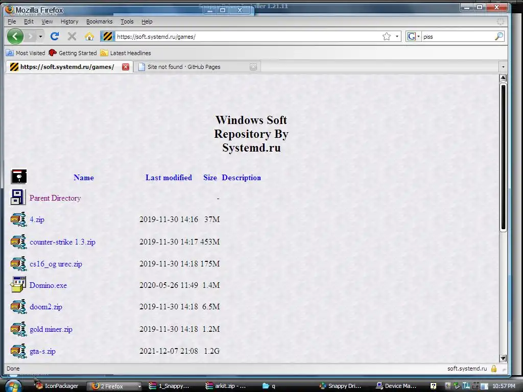The height and width of the screenshot is (392, 523).
Task: Reload the current page
Action: point(55,36)
